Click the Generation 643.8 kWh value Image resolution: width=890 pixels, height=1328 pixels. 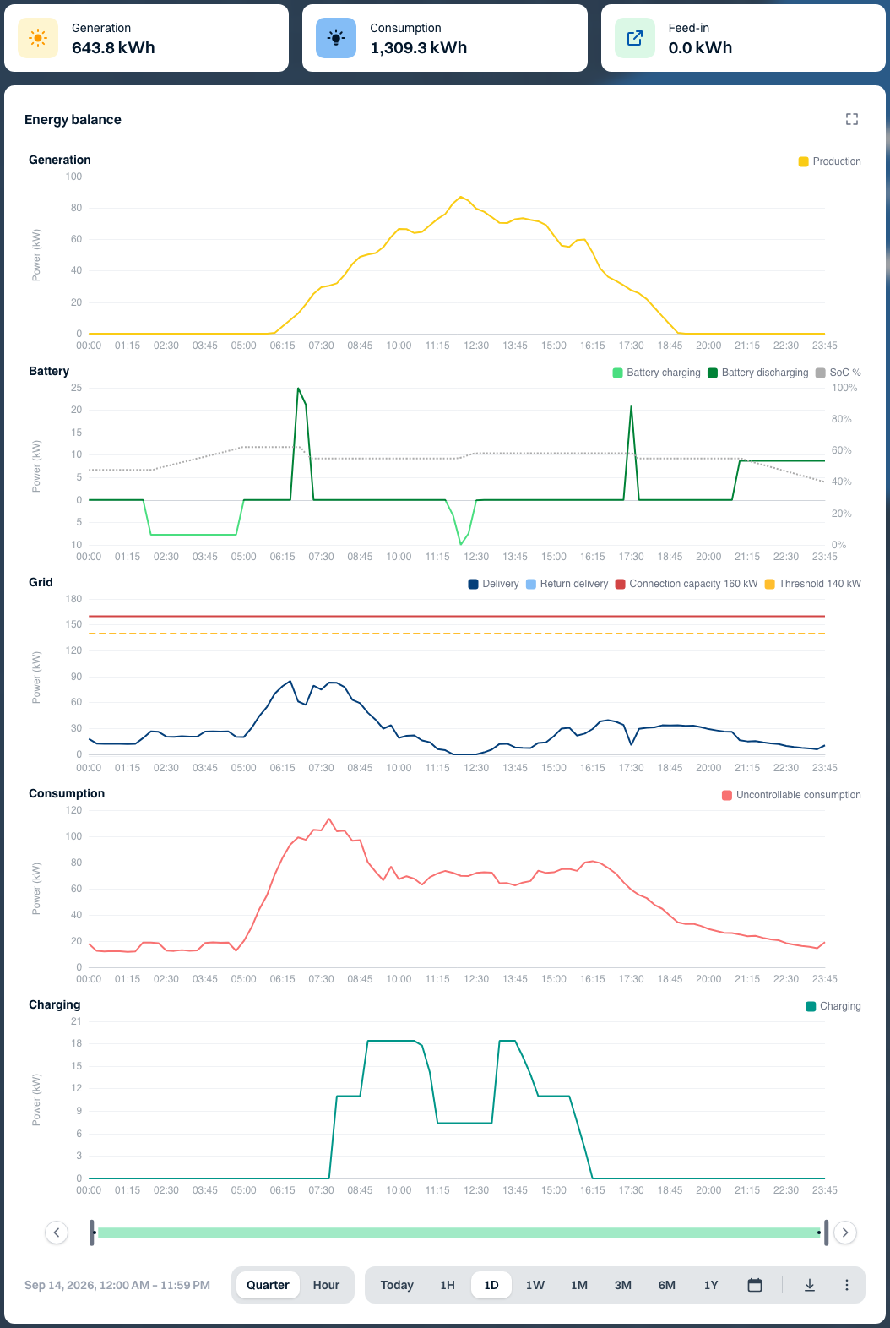coord(114,48)
